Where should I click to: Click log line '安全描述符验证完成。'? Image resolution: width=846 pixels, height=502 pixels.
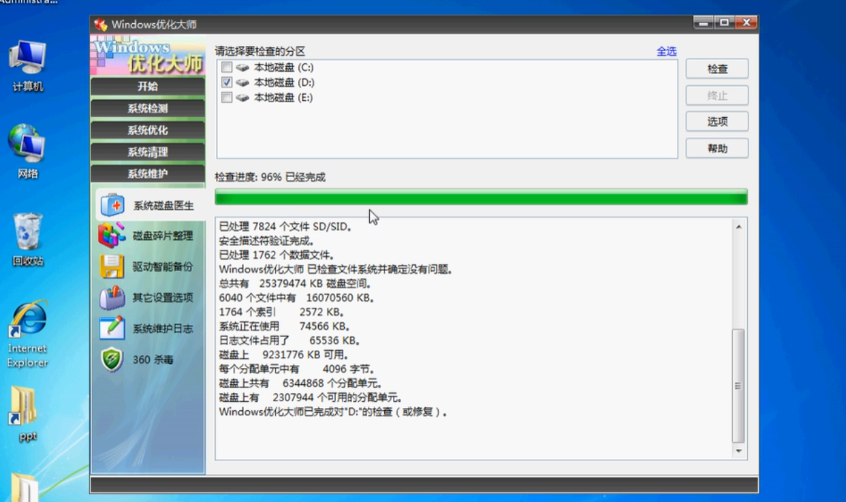(x=267, y=240)
